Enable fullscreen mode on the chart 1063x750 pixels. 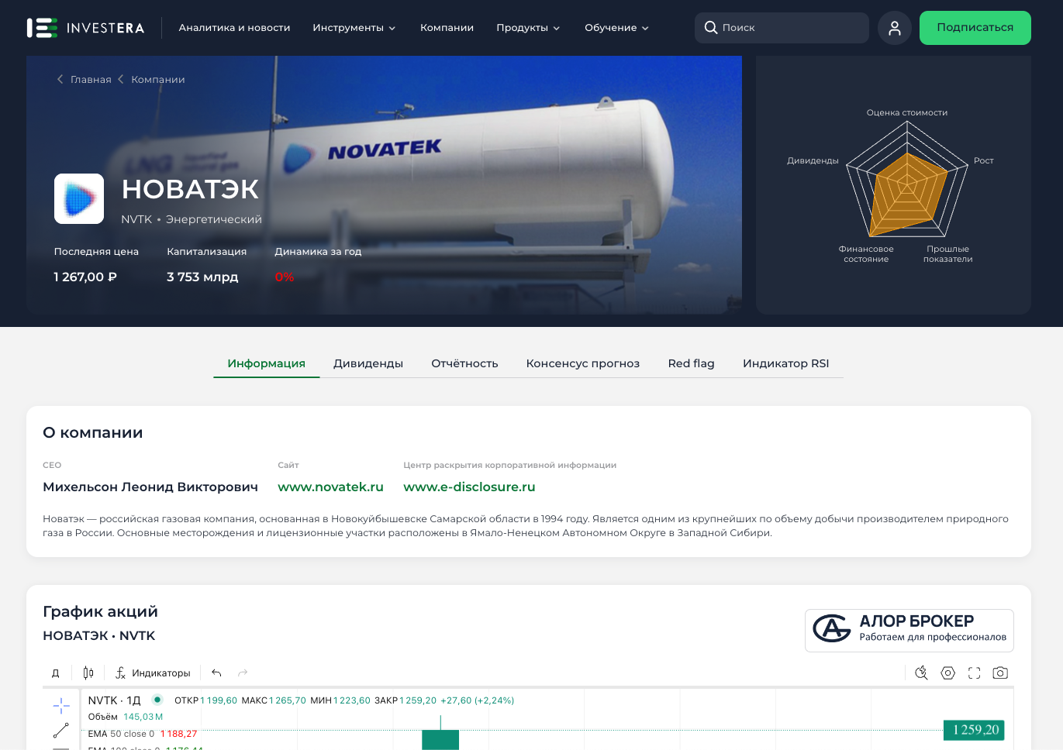[974, 673]
